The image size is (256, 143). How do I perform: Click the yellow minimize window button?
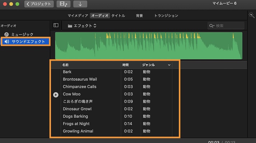coord(11,4)
